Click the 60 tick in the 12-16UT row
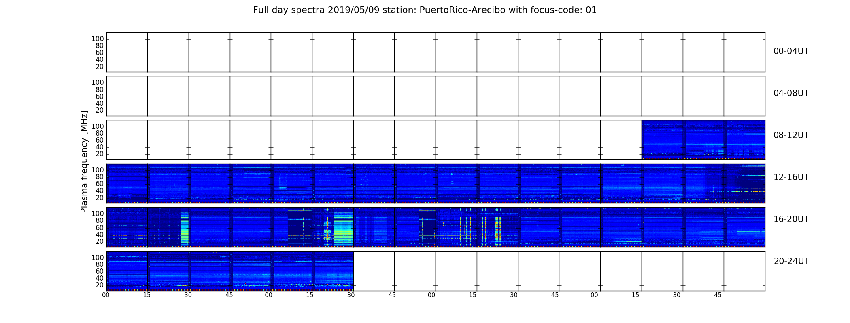 100,184
